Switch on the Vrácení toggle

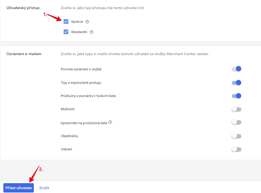tap(236, 149)
